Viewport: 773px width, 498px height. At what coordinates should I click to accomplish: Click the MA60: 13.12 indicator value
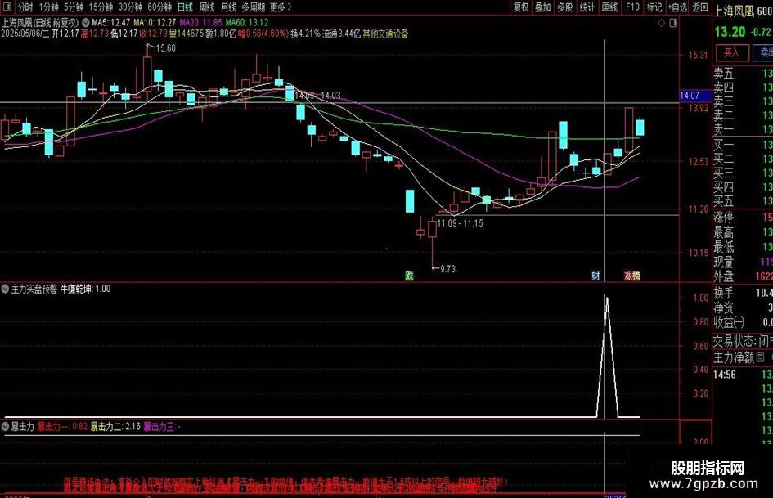click(x=247, y=23)
